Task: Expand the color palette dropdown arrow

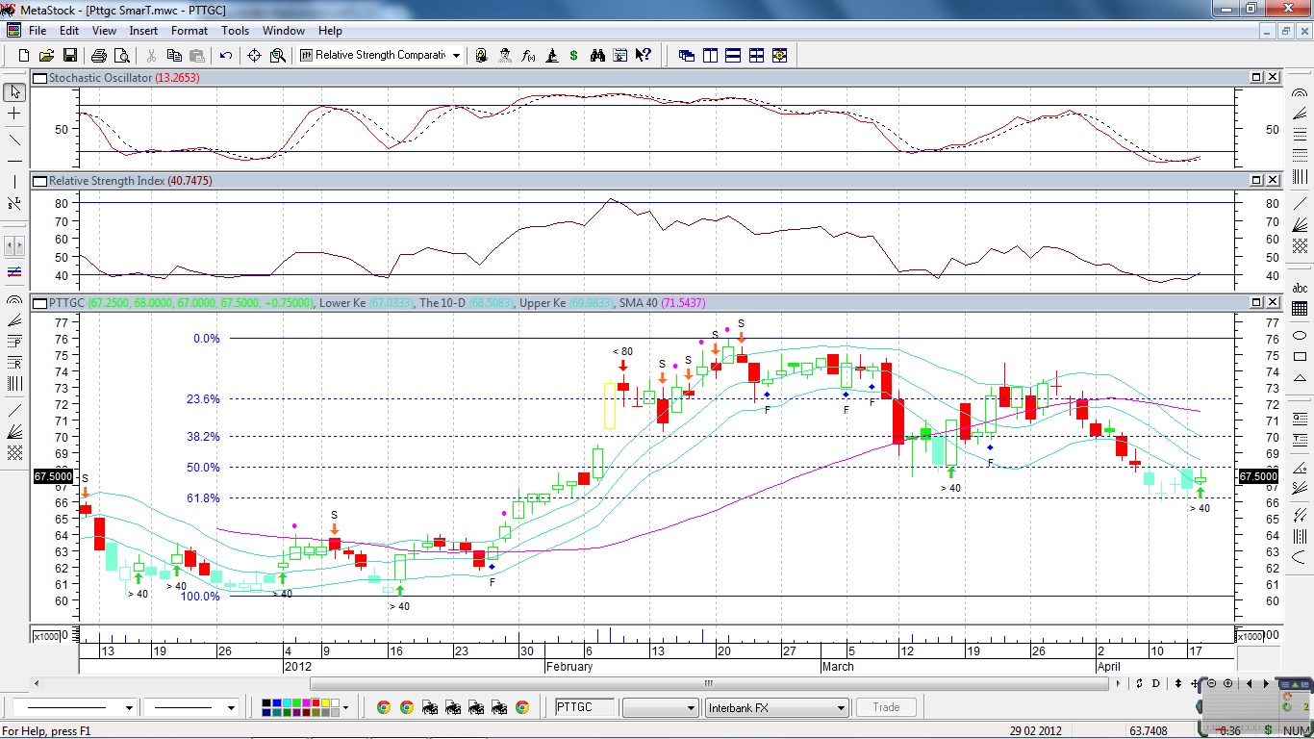Action: click(x=344, y=707)
